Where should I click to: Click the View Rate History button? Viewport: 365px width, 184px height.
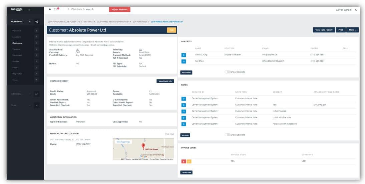pyautogui.click(x=324, y=30)
